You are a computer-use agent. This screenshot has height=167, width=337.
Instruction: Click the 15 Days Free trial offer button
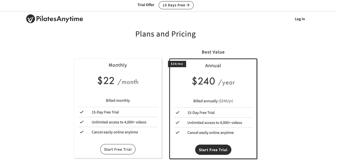(176, 5)
